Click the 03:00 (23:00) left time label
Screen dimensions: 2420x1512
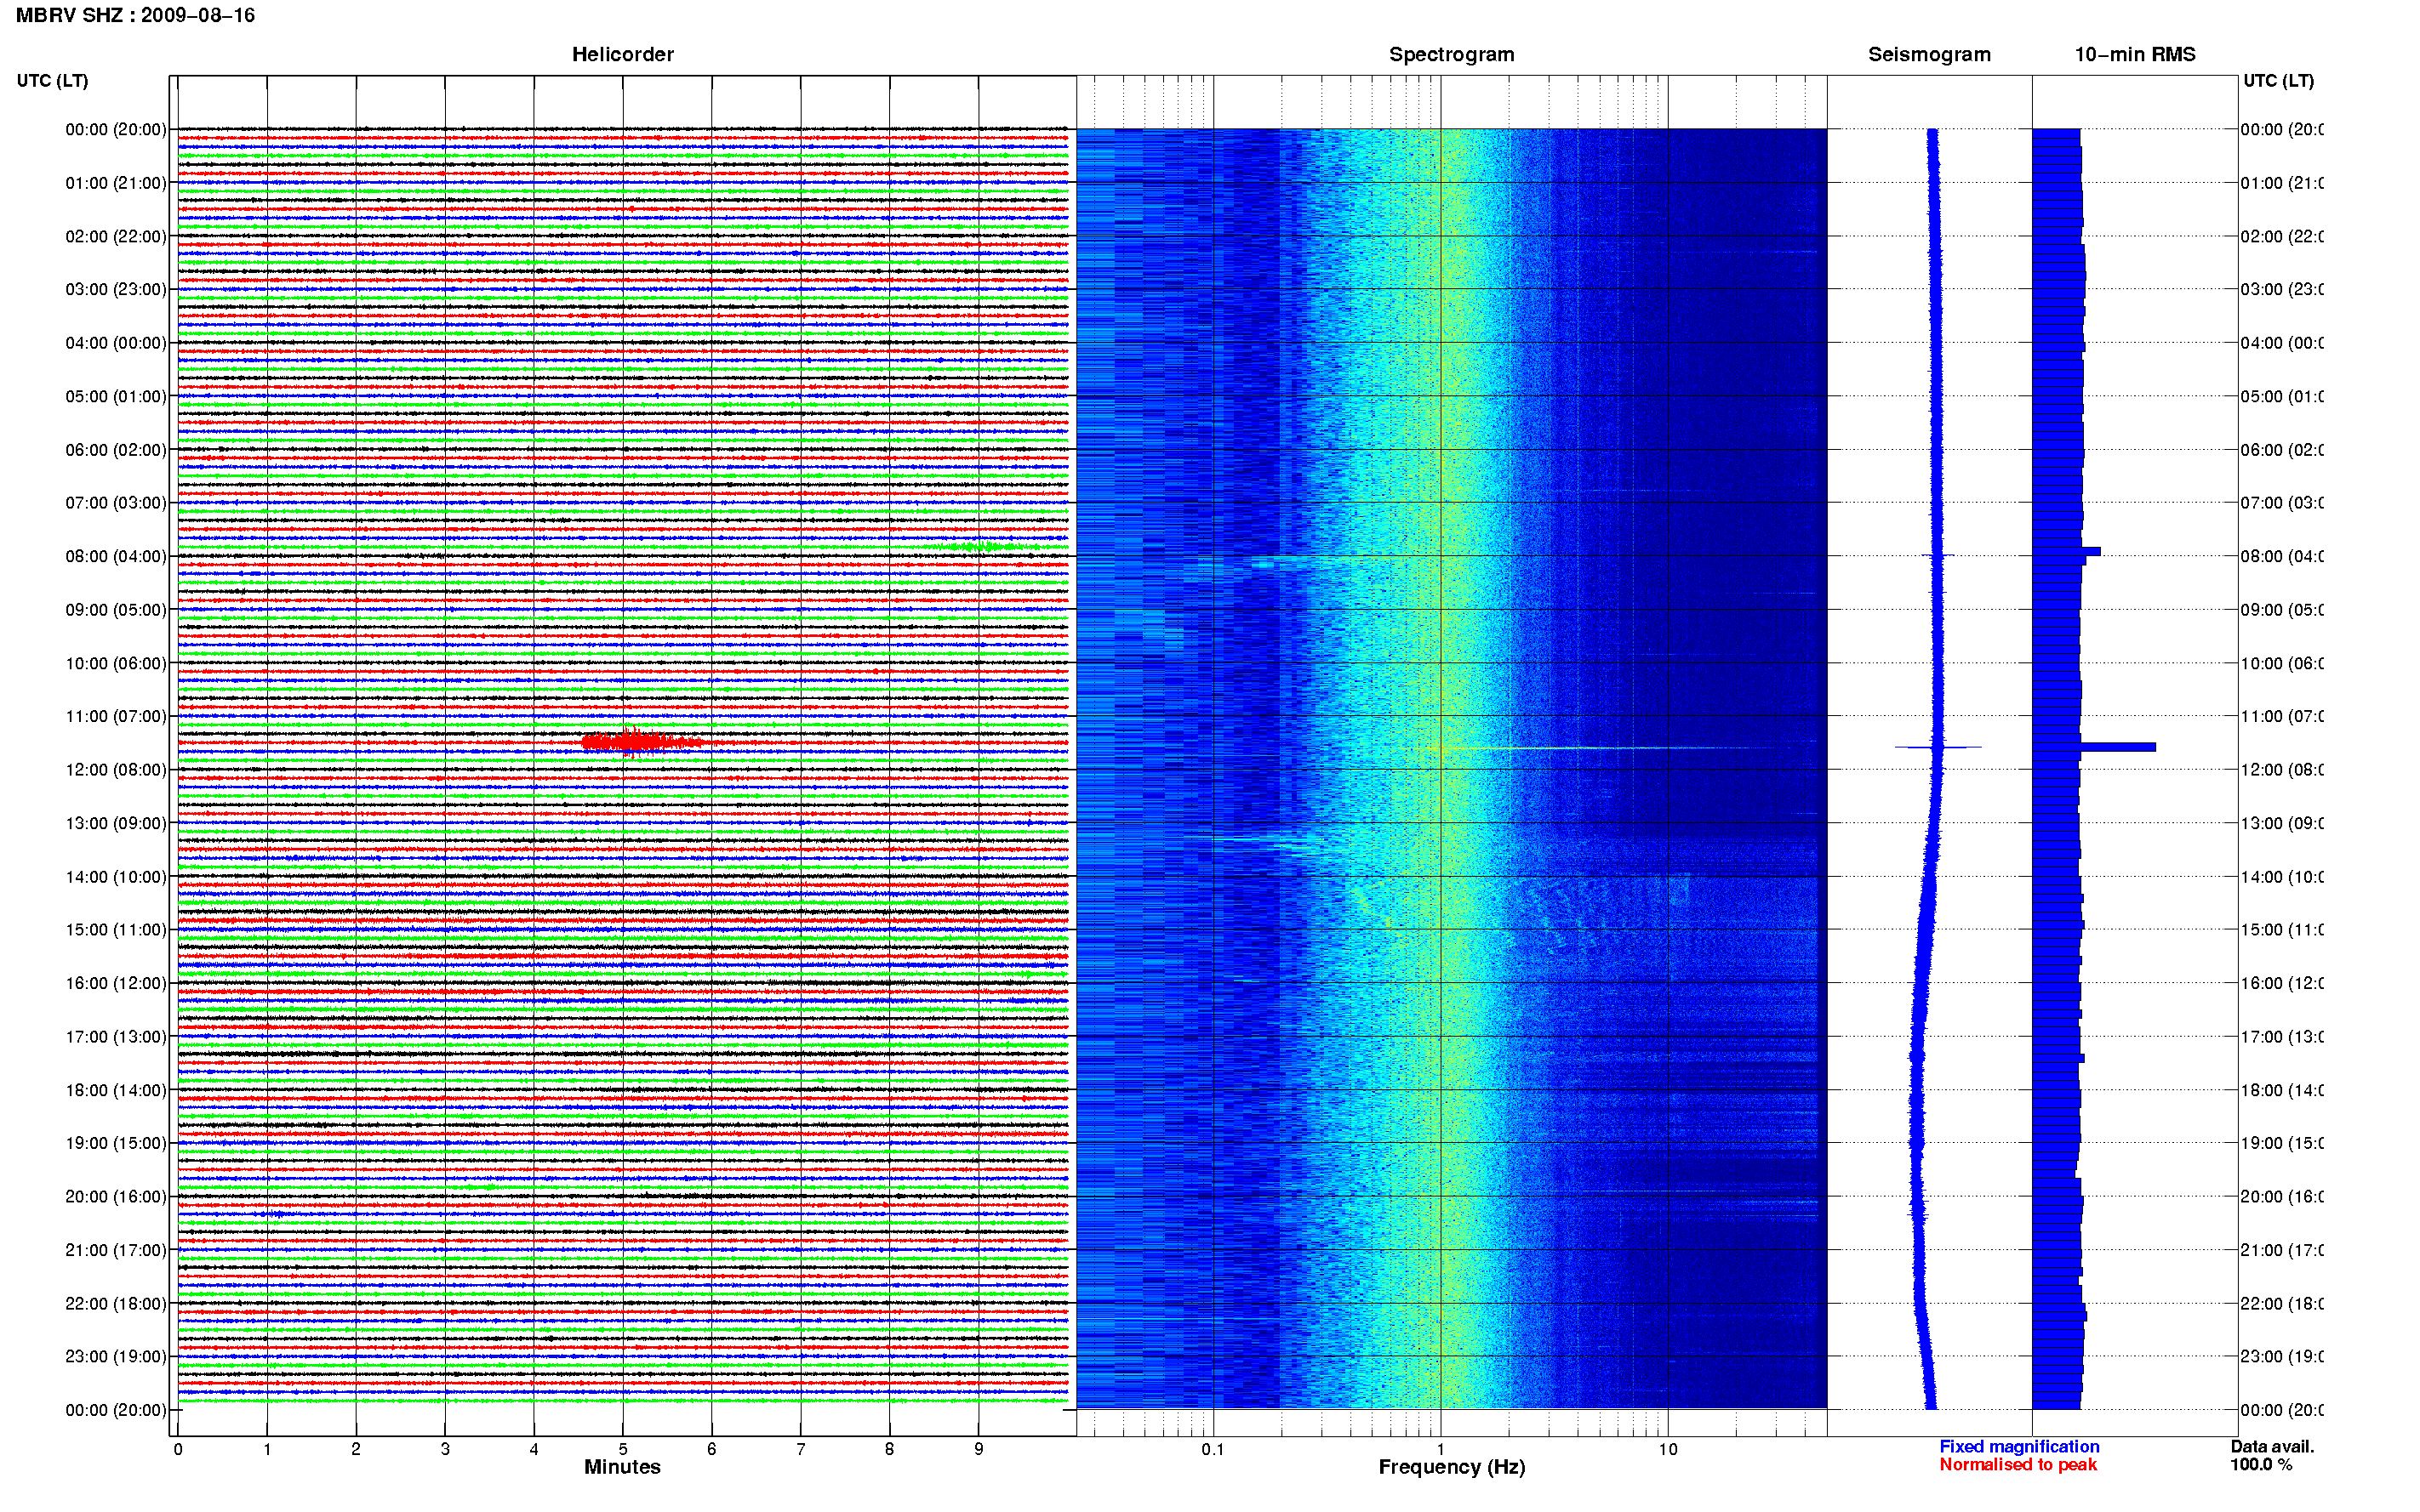click(115, 289)
